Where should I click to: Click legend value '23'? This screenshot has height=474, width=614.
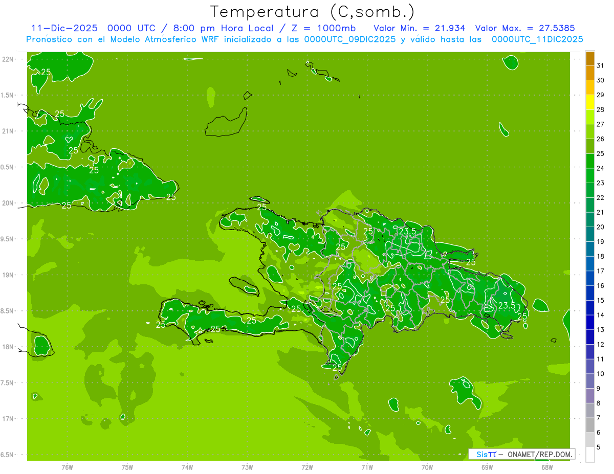[601, 183]
